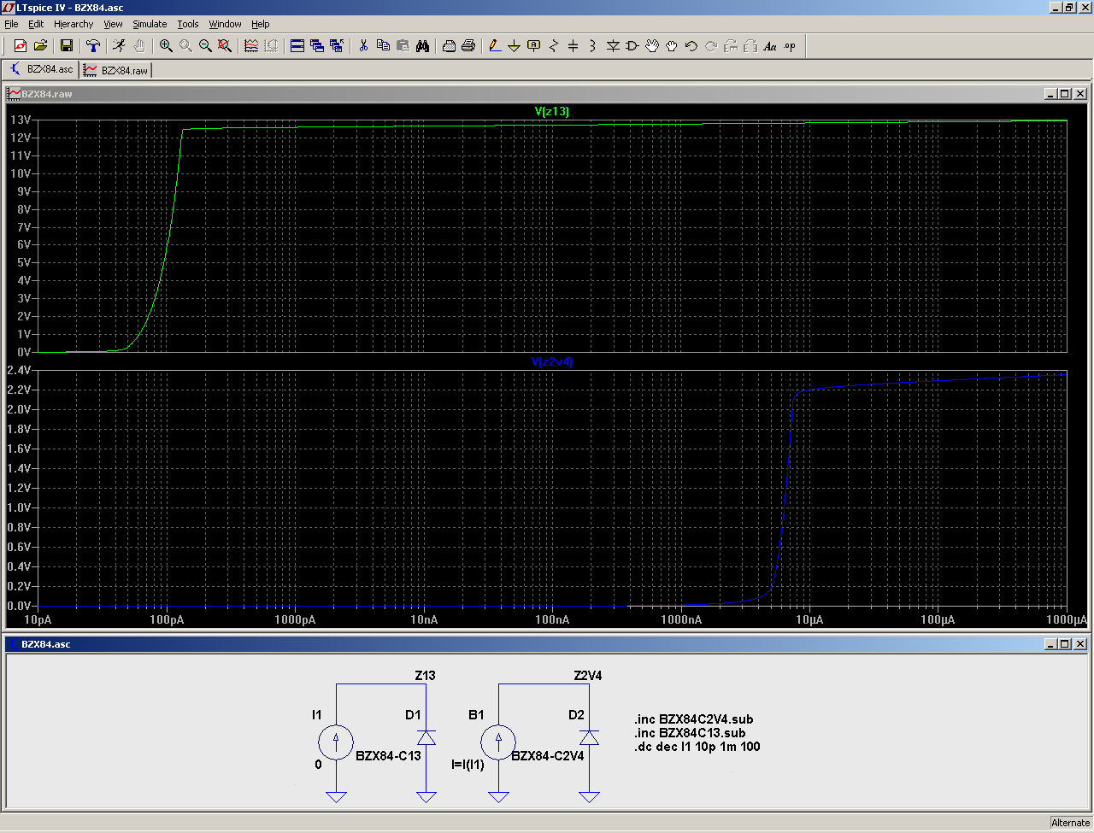Click the BZX84.asc schematic pane title bar
The height and width of the screenshot is (833, 1094).
click(547, 643)
